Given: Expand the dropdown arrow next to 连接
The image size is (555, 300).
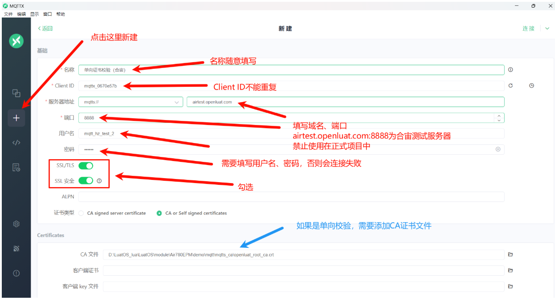Looking at the screenshot, I should [547, 28].
